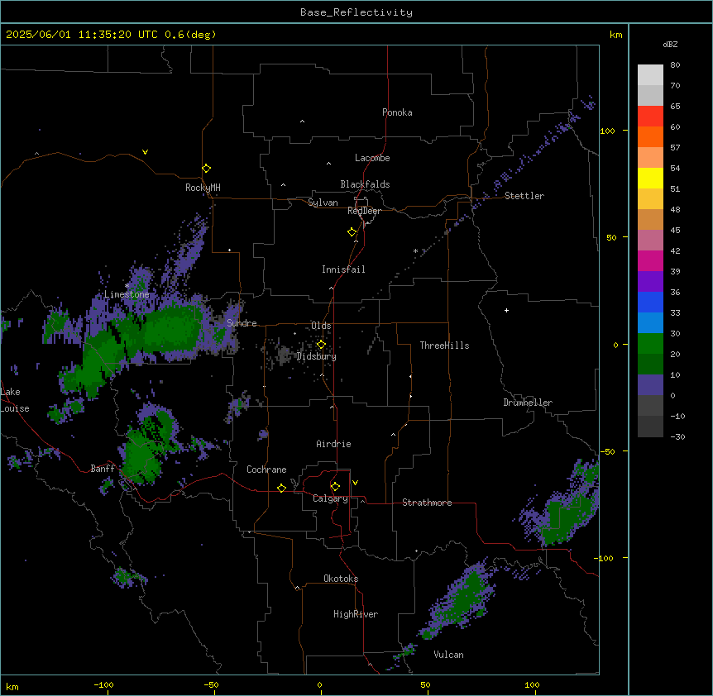Click the 0 tick on the bottom axis
Viewport: 713px width, 696px height.
click(x=319, y=684)
